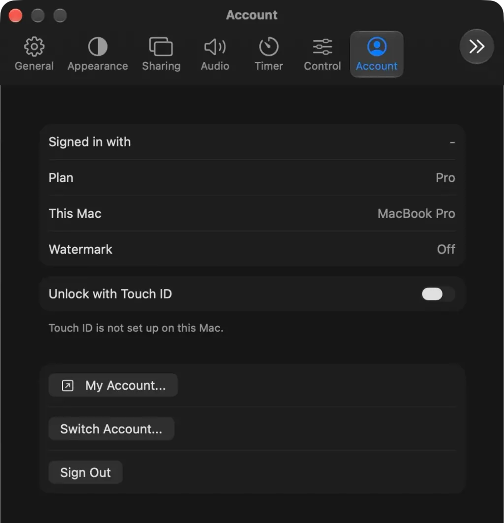Image resolution: width=504 pixels, height=523 pixels.
Task: Open the Control sliders tab
Action: pos(322,54)
